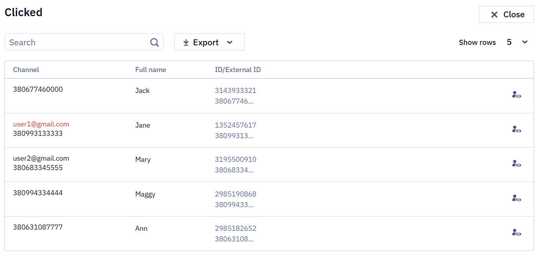View contact profile icon for Mary
Screen dimensions: 538x256
516,163
